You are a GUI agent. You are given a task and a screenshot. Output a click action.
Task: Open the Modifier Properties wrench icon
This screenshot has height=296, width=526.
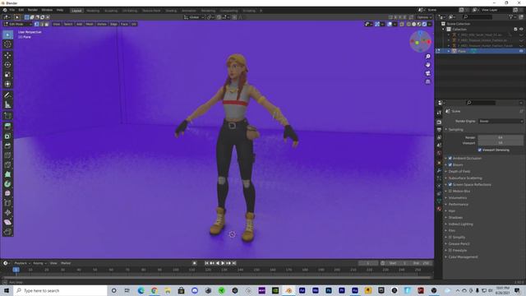click(439, 170)
